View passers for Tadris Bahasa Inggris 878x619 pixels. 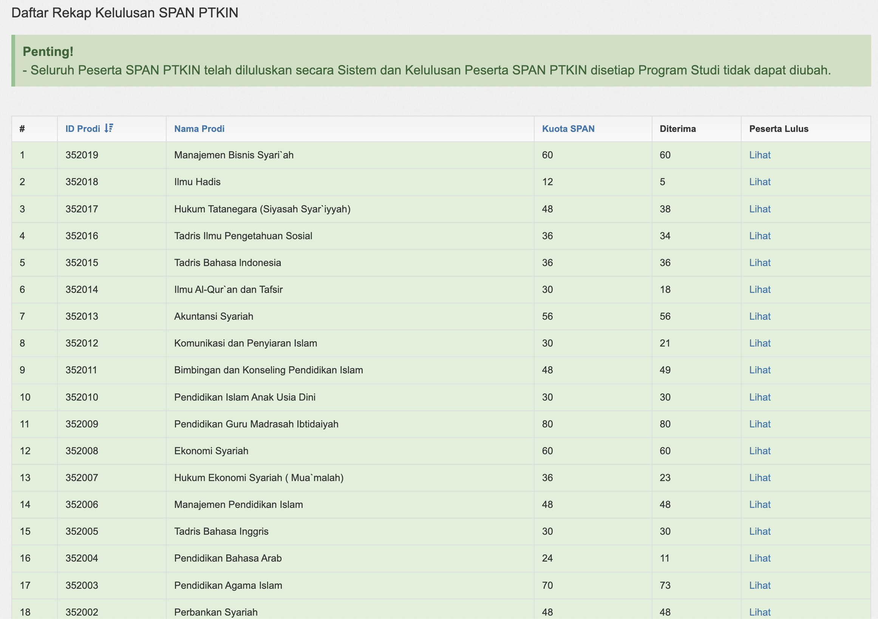(x=760, y=531)
